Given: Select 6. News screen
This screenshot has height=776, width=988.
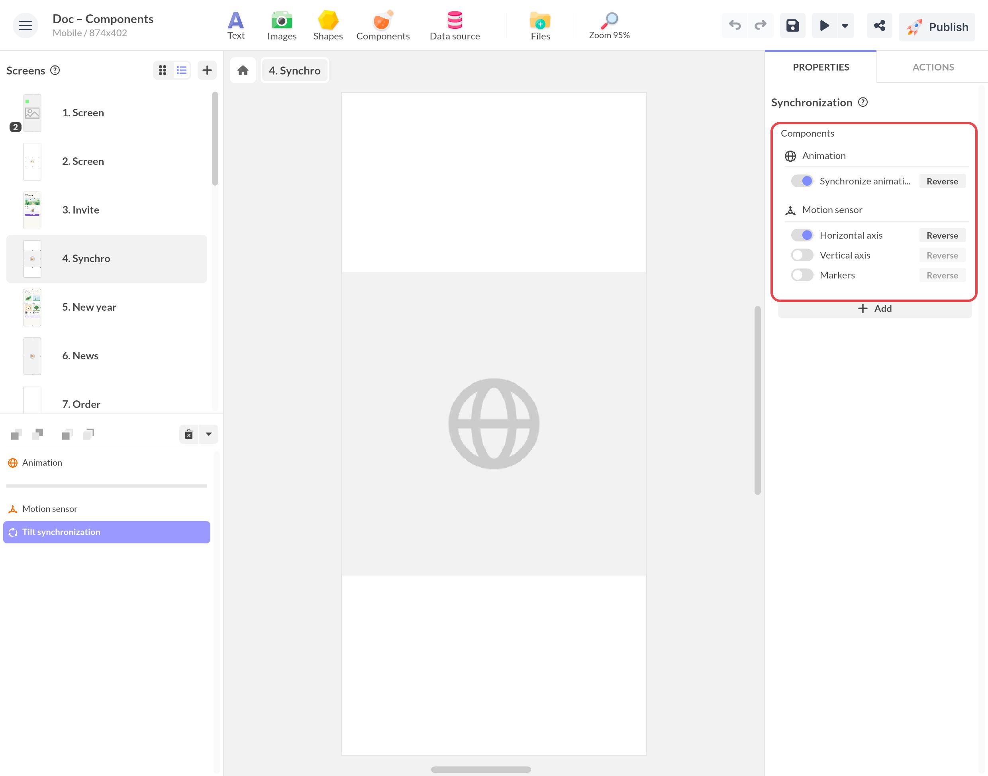Looking at the screenshot, I should pos(107,356).
